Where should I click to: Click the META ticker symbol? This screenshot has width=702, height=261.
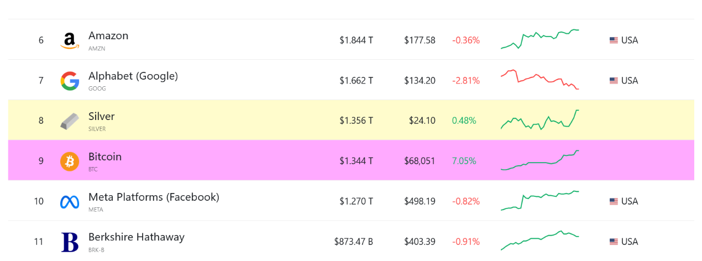click(x=96, y=210)
